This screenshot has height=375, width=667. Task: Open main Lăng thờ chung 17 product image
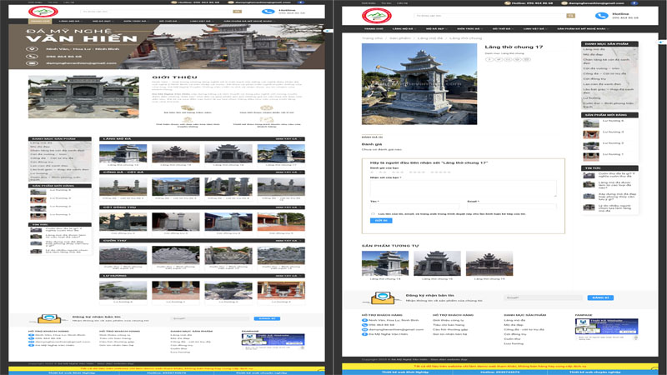click(419, 84)
